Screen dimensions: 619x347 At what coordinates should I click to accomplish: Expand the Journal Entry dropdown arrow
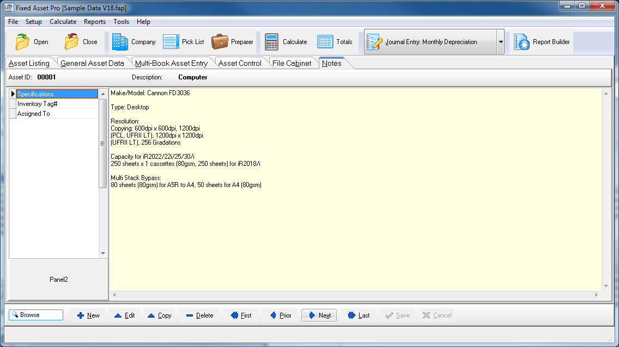(501, 42)
